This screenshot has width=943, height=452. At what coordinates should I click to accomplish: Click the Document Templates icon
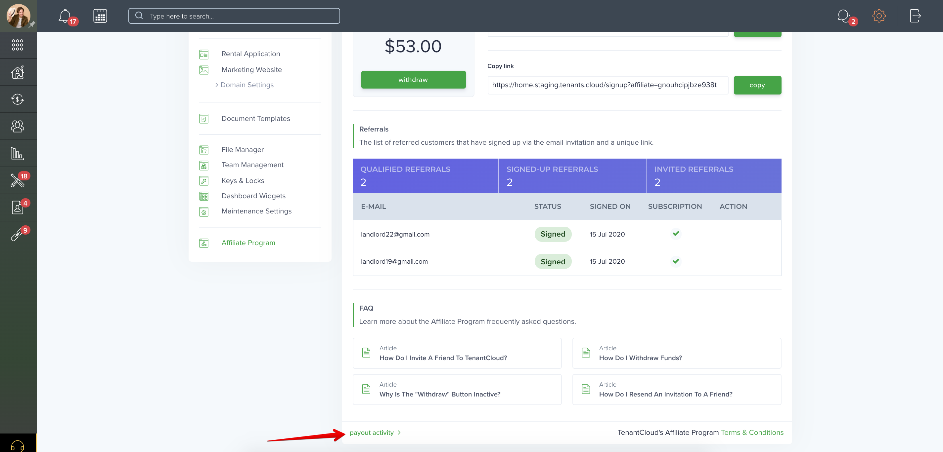(204, 119)
